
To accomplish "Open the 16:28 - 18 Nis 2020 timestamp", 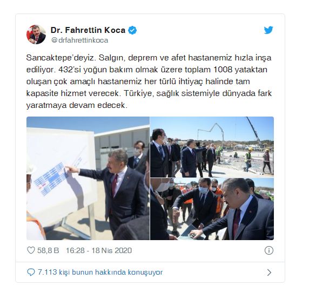I will coord(99,250).
